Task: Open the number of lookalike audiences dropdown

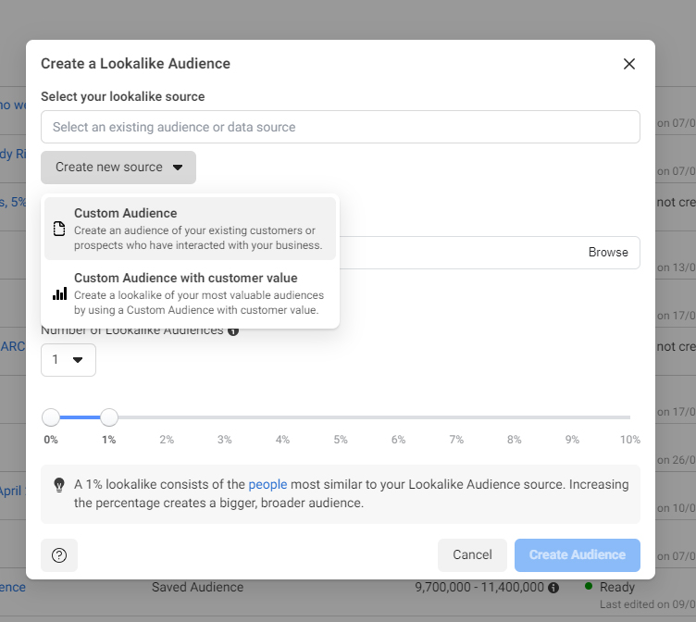Action: click(68, 360)
